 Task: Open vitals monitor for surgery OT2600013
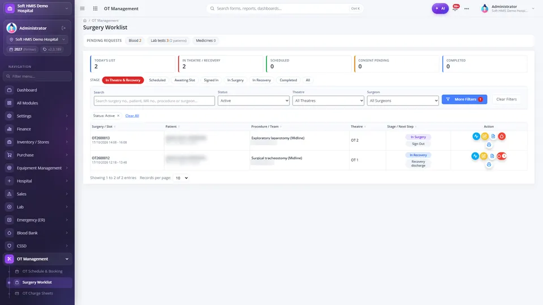tap(476, 136)
